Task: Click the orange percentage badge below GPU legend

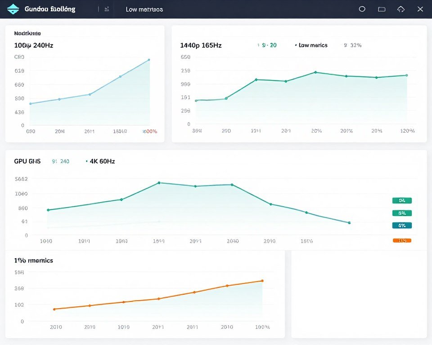Action: pyautogui.click(x=402, y=240)
